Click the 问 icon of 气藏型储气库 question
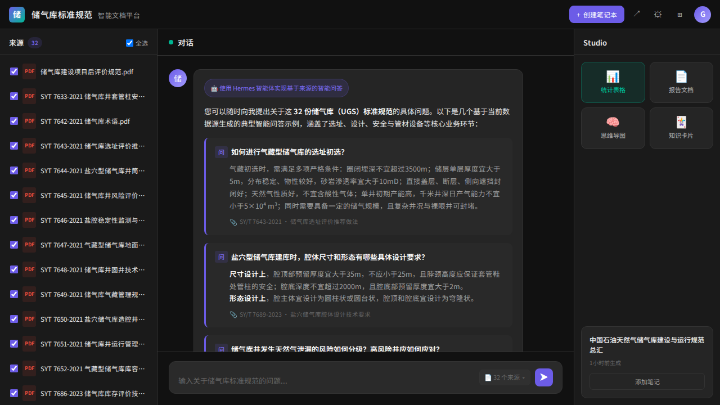 221,152
